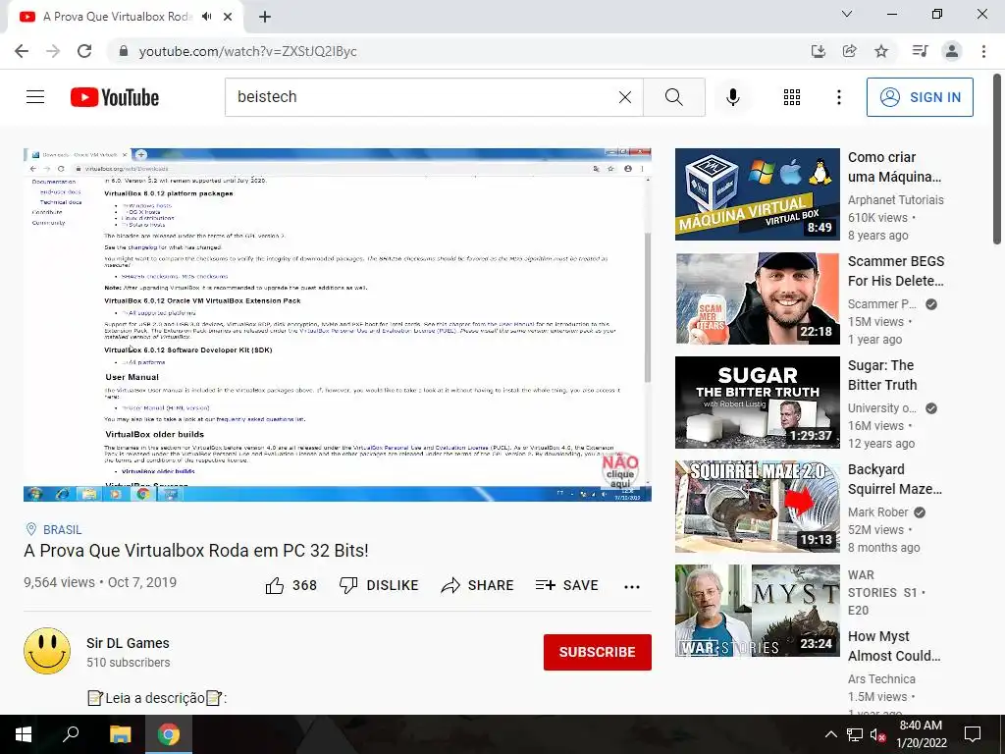
Task: Open Sir DL Games smiley avatar
Action: 47,651
